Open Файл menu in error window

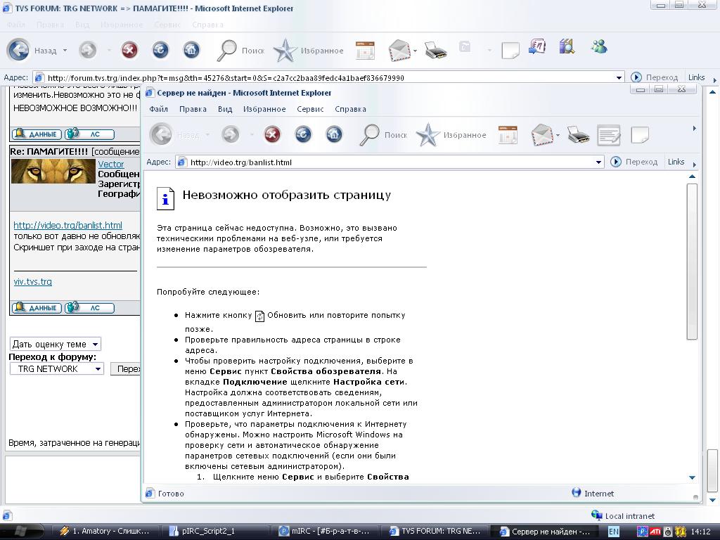coord(158,109)
